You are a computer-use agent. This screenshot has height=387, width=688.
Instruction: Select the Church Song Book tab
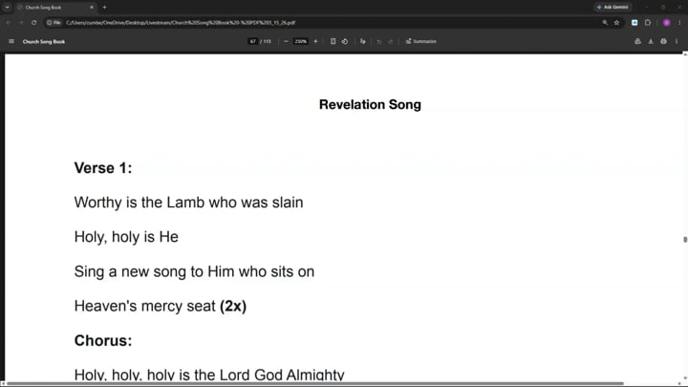pos(54,8)
